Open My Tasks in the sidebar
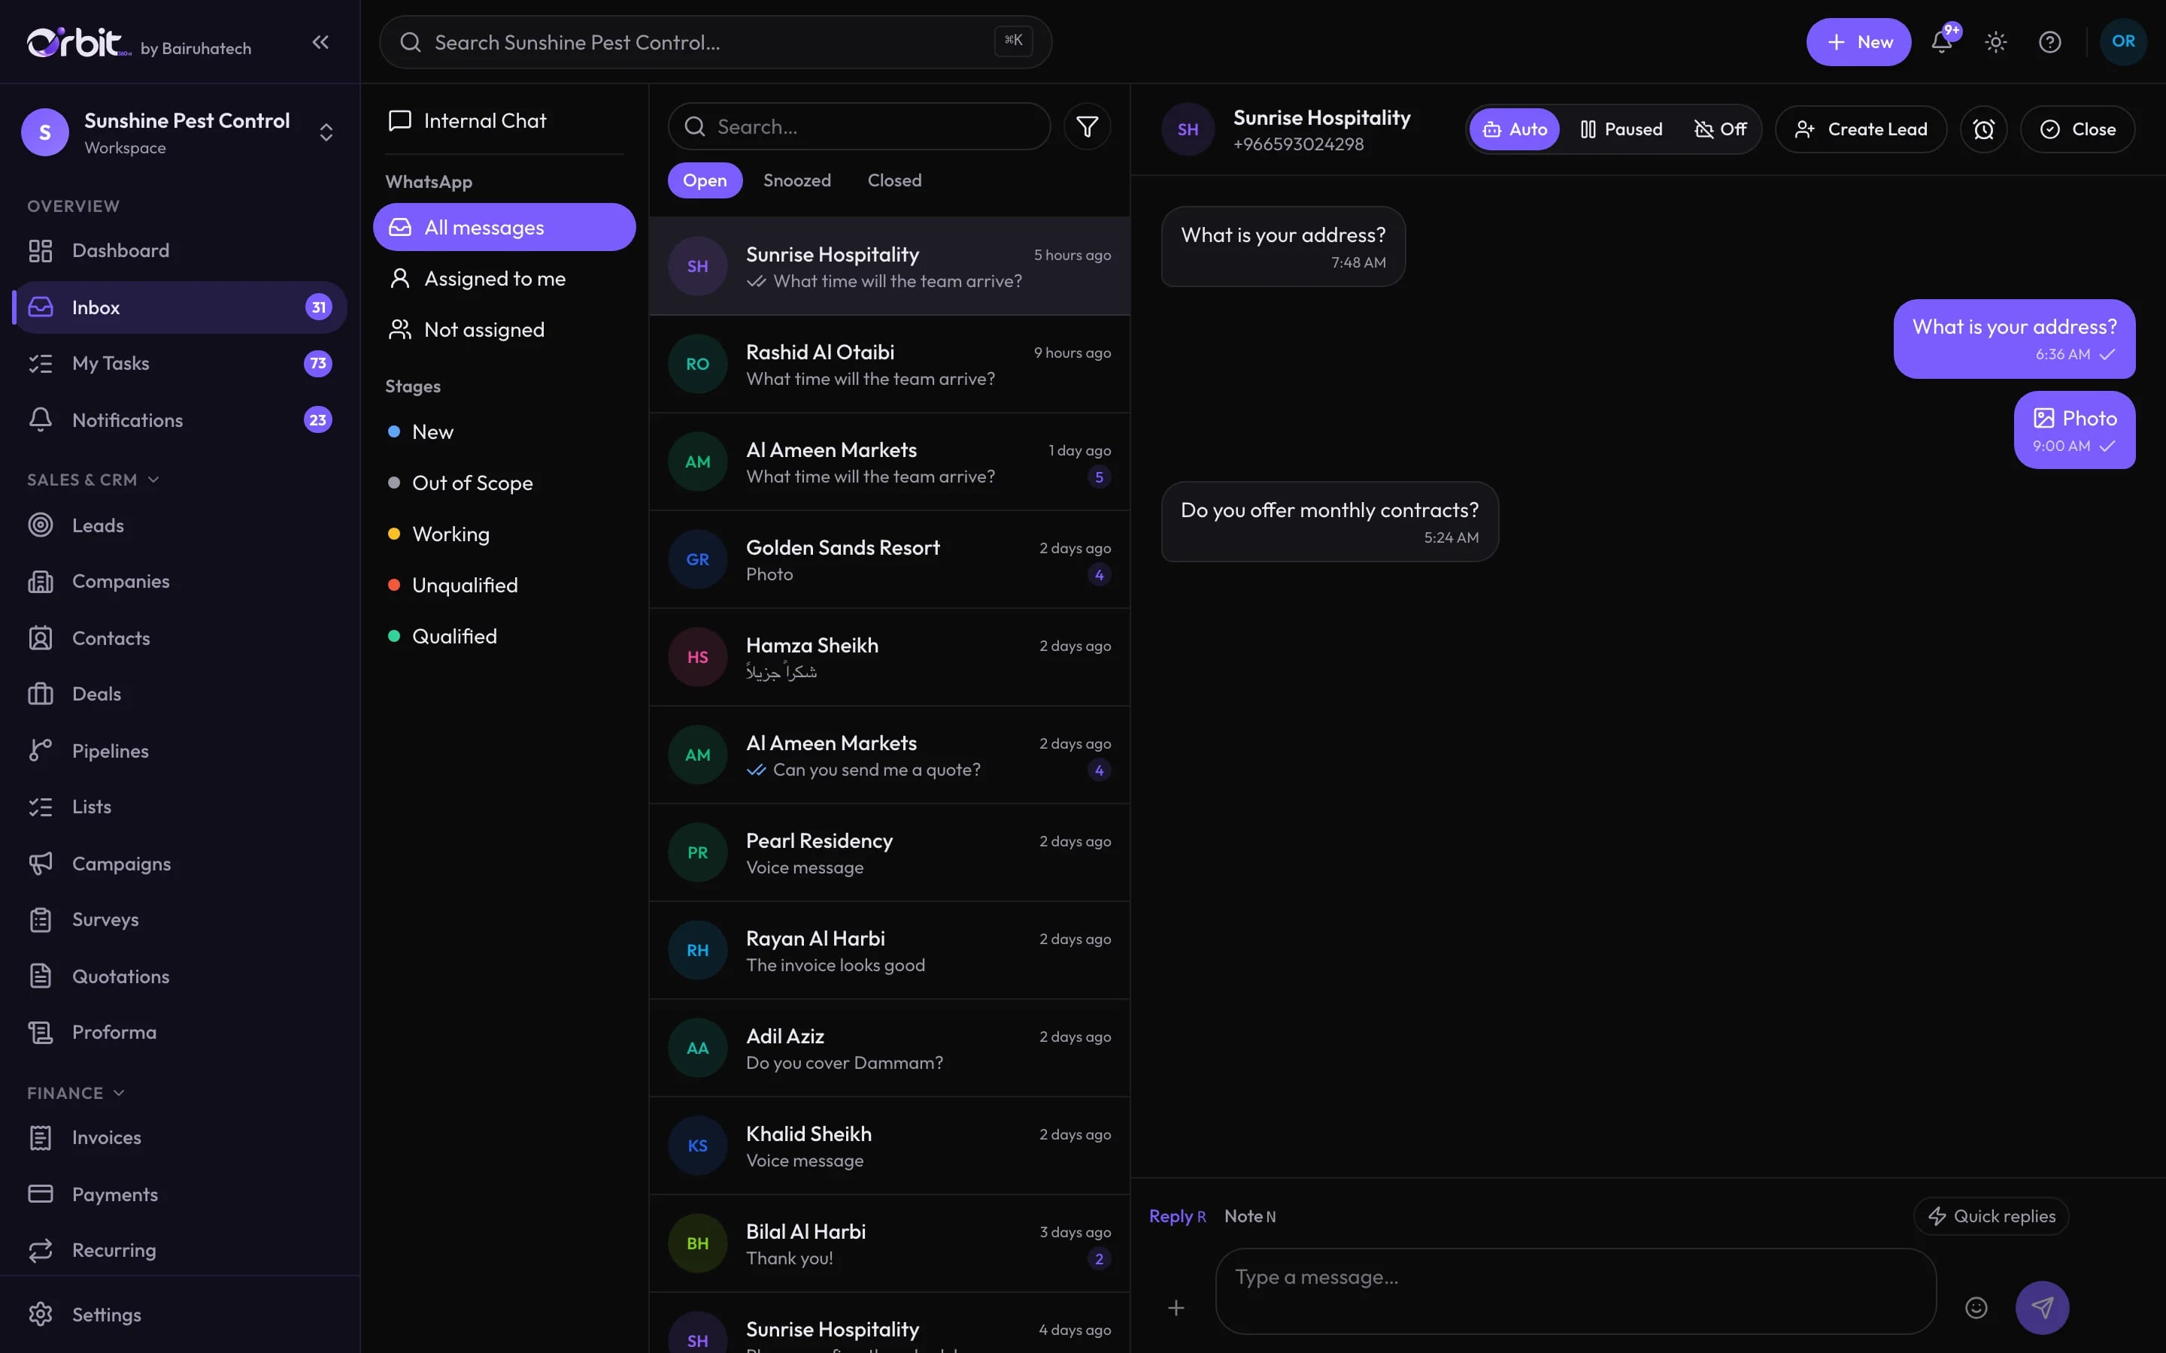This screenshot has width=2166, height=1353. (x=180, y=363)
